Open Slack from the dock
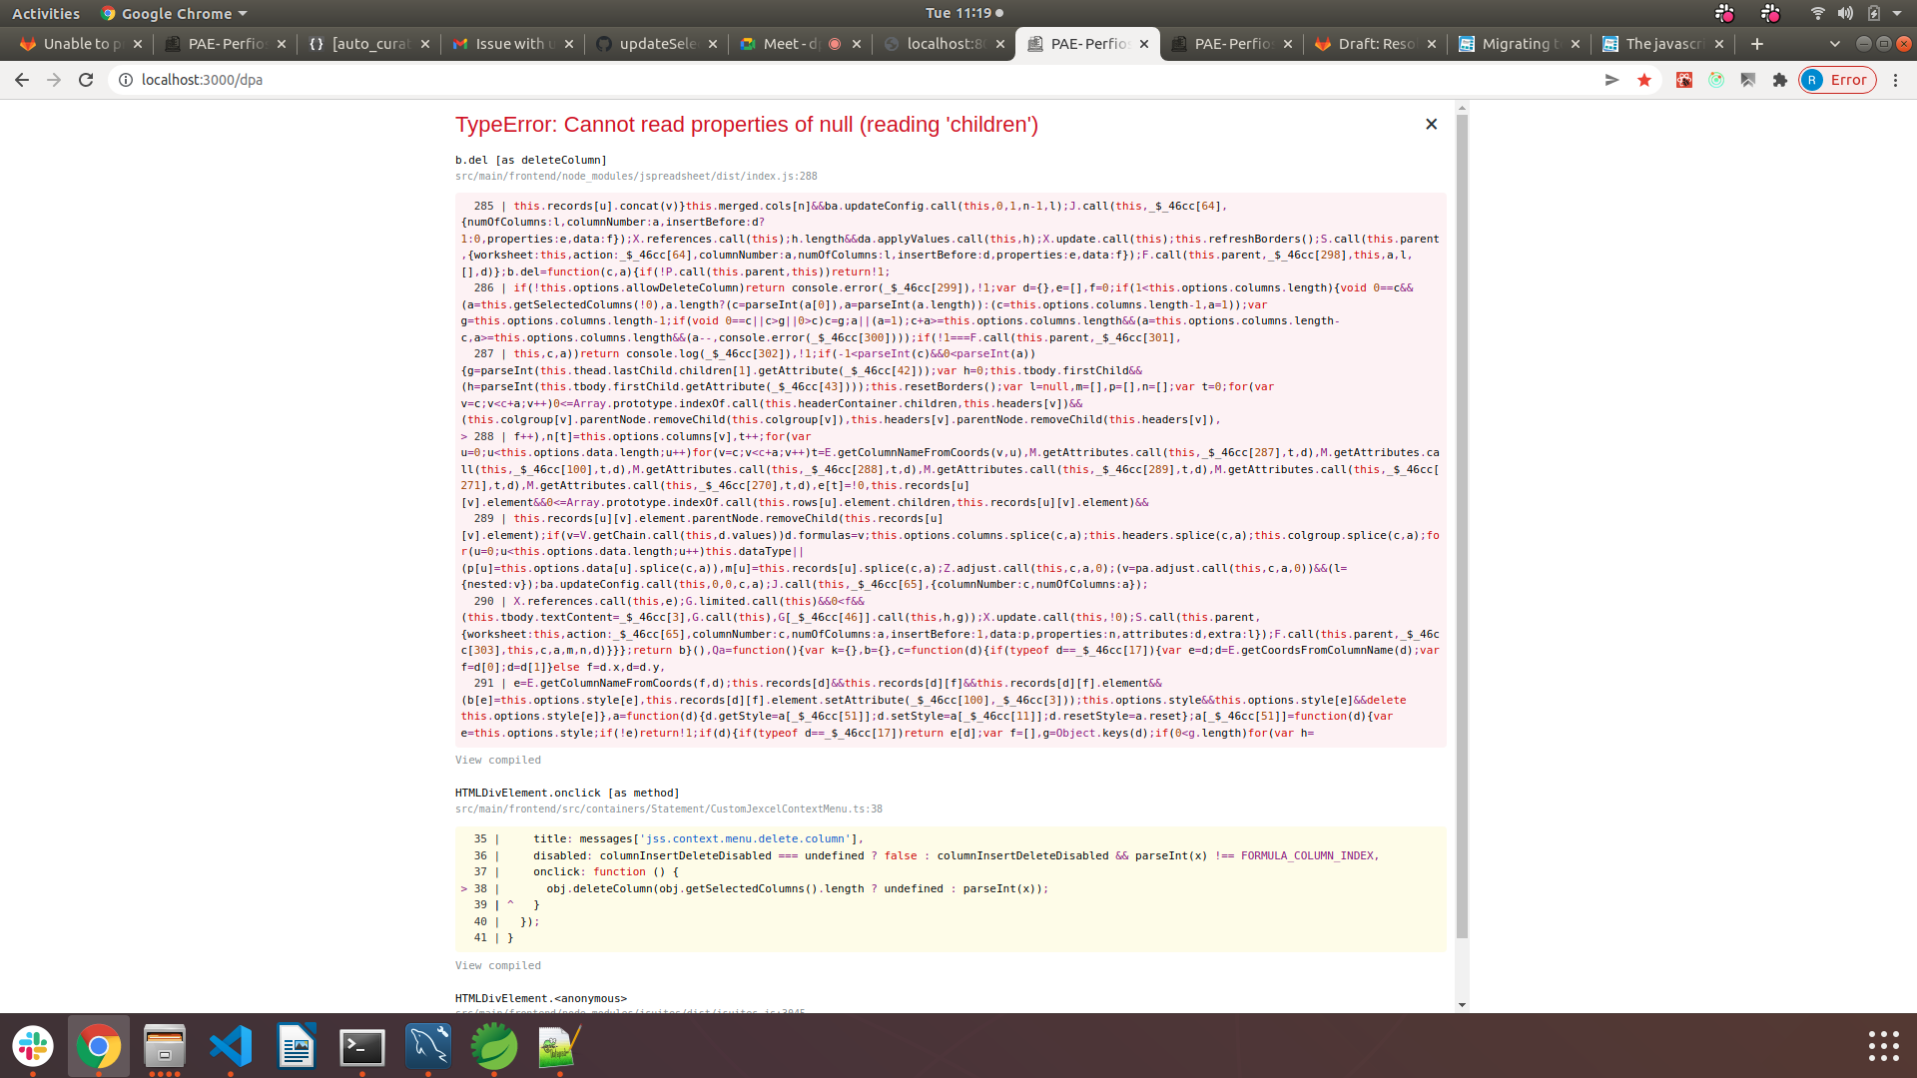The width and height of the screenshot is (1917, 1078). (x=34, y=1047)
